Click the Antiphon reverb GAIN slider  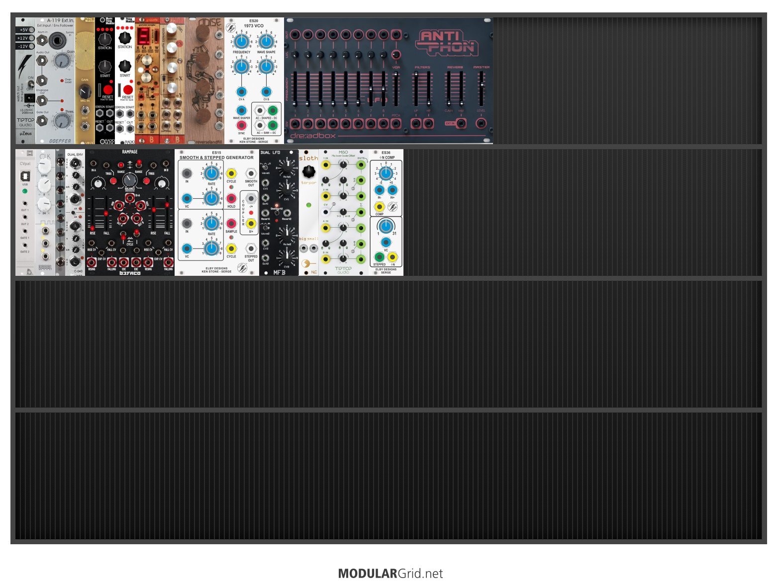coord(449,88)
